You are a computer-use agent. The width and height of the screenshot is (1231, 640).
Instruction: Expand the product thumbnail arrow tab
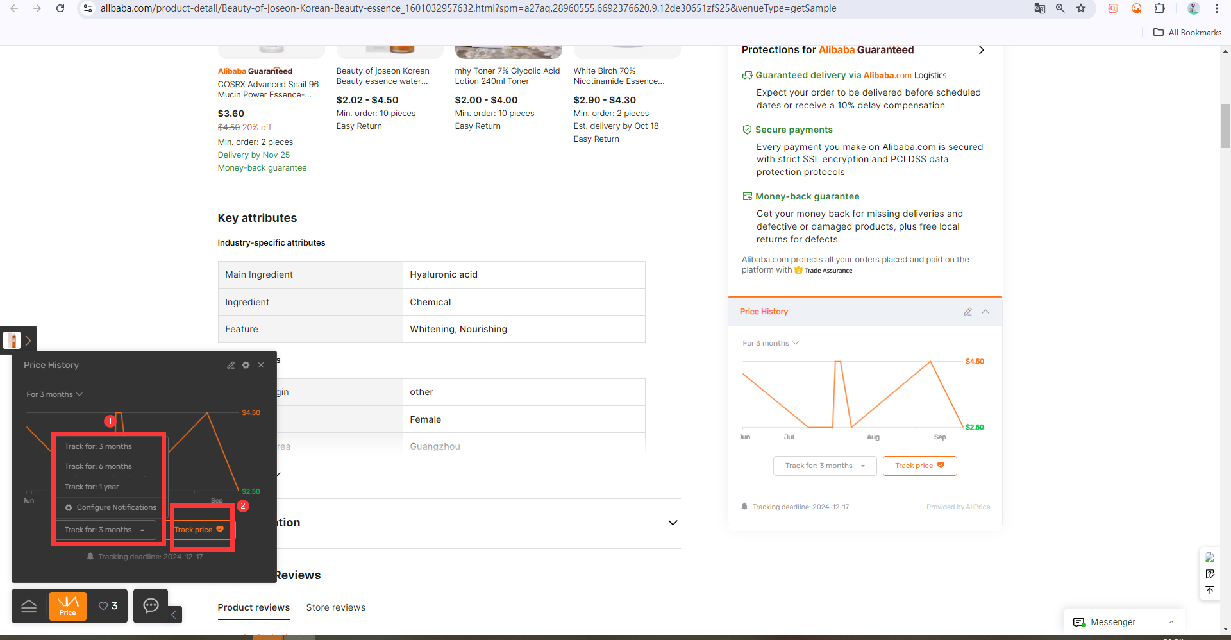(28, 340)
